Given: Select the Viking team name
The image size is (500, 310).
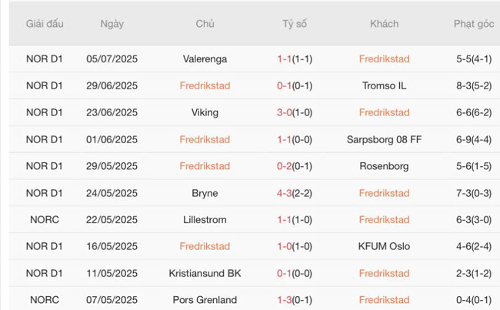Looking at the screenshot, I should pyautogui.click(x=205, y=112).
